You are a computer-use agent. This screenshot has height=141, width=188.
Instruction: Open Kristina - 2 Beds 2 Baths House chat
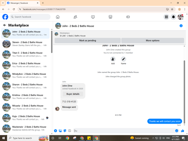click(26, 97)
